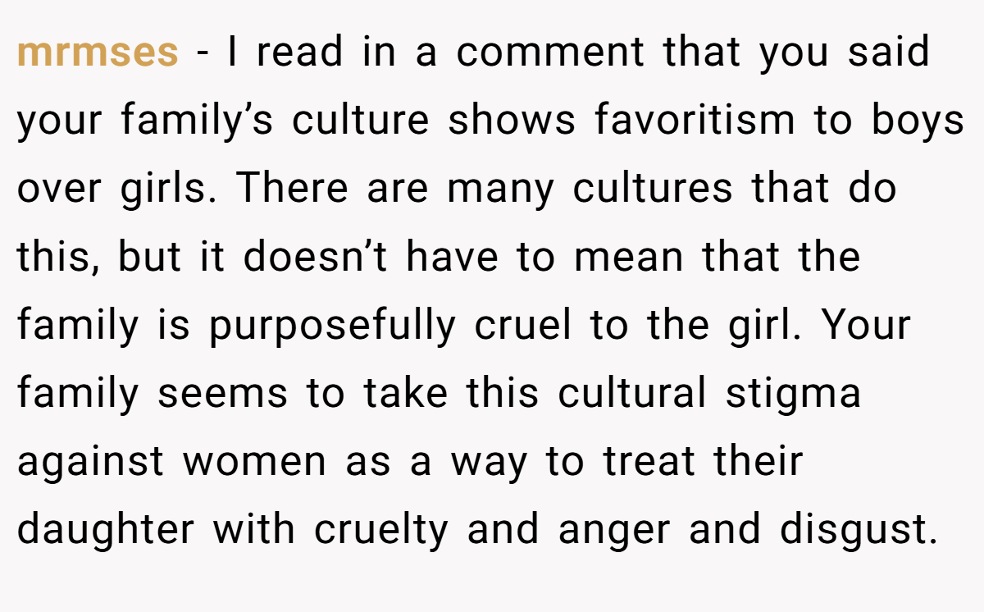This screenshot has width=984, height=612.
Task: Click the word "daughter" in the last line
Action: pos(106,532)
